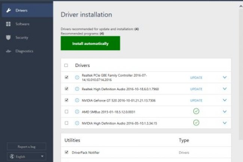The image size is (243, 162).
Task: Expand NVIDIA GeForce GT 520 driver details
Action: (225, 100)
